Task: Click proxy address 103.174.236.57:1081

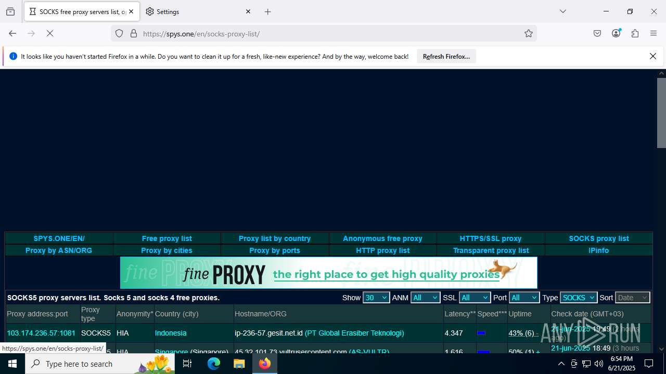Action: (x=41, y=333)
